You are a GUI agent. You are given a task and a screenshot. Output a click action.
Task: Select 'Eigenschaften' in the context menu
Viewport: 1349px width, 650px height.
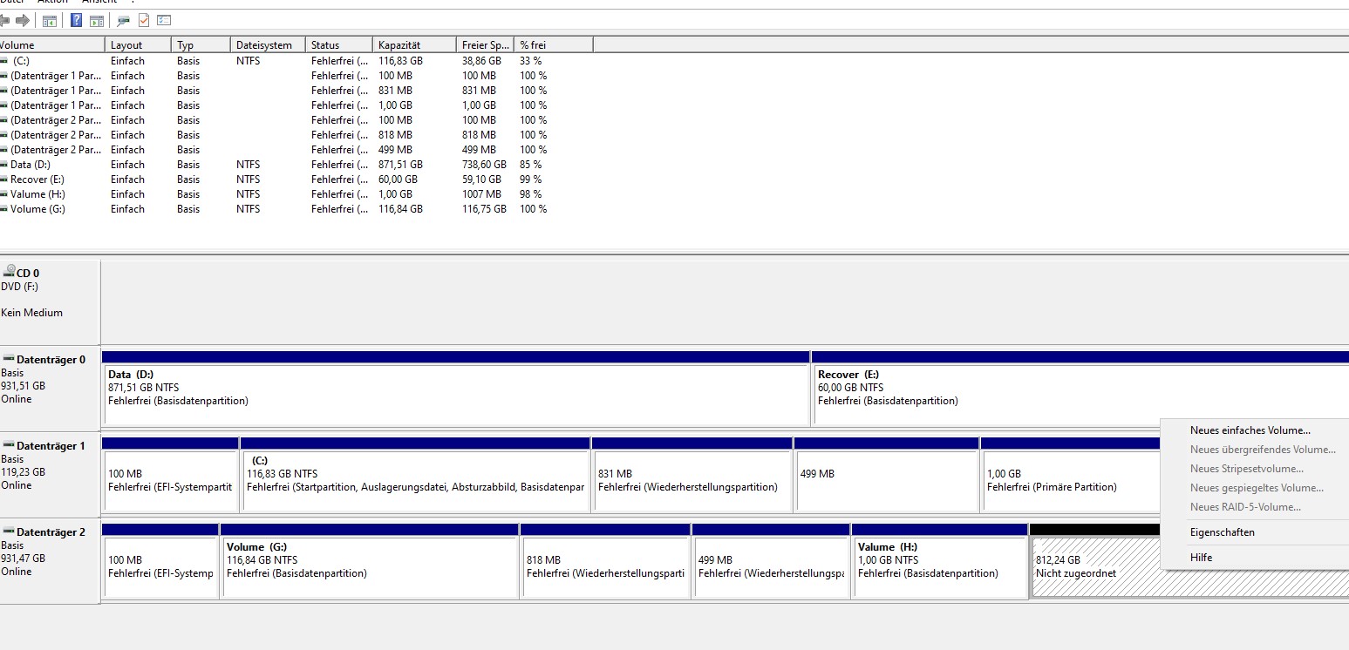coord(1222,532)
